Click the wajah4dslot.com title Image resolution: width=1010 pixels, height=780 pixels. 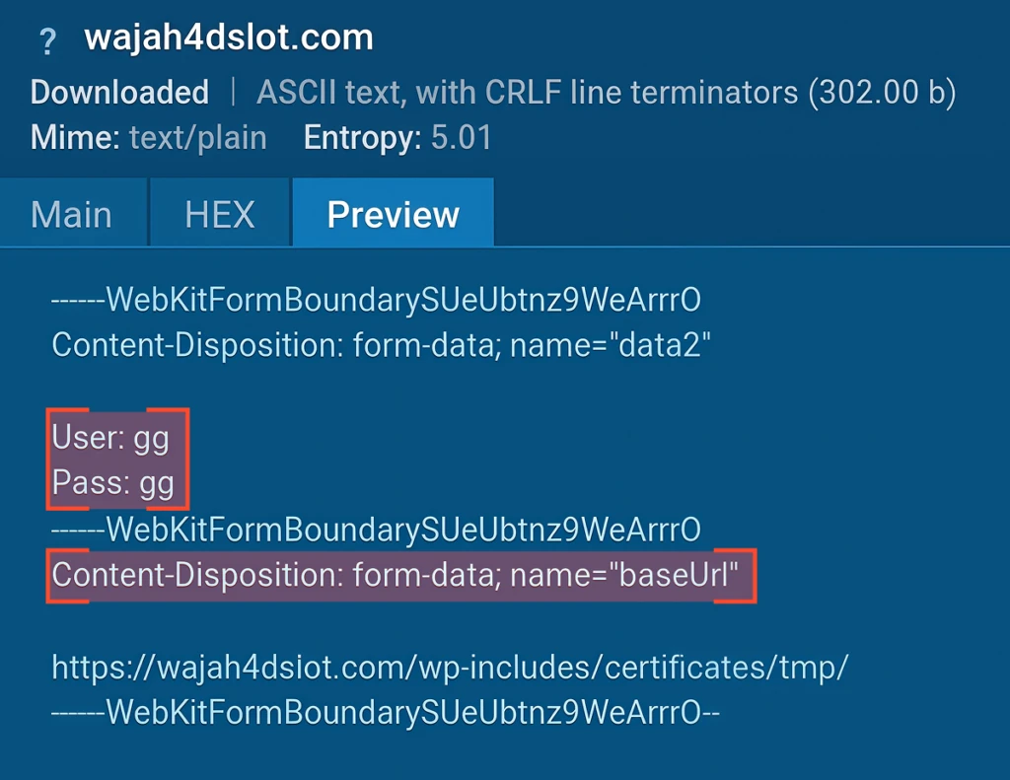tap(229, 38)
